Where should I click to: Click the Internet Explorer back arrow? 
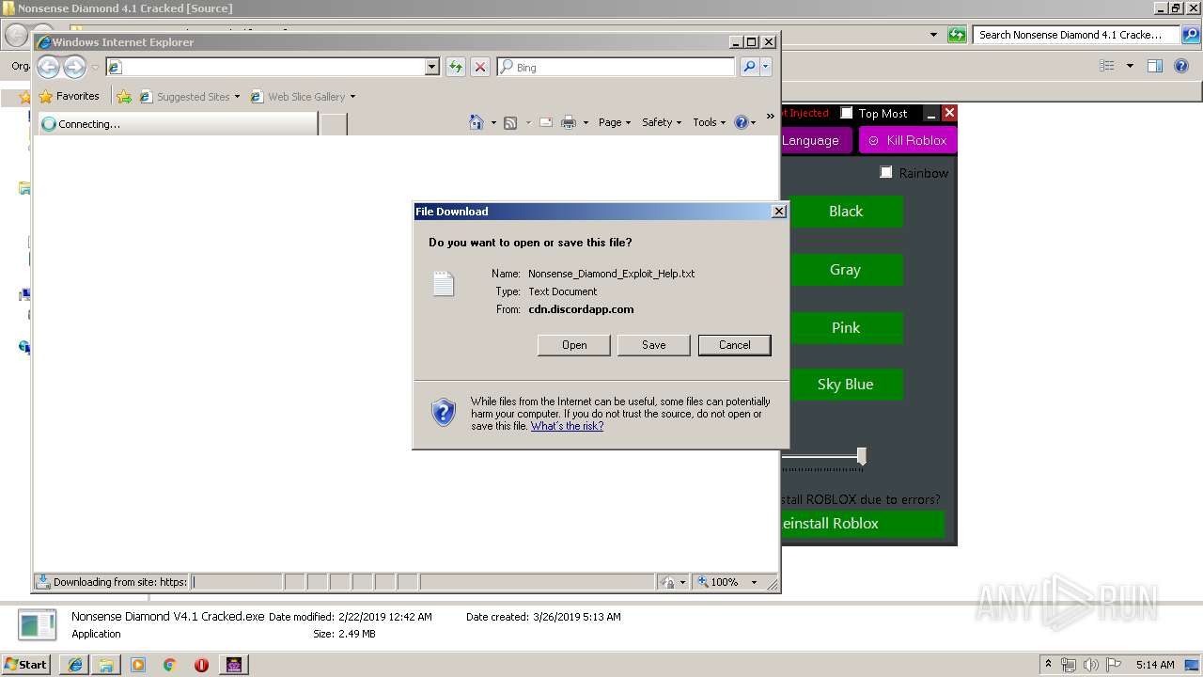pyautogui.click(x=48, y=67)
